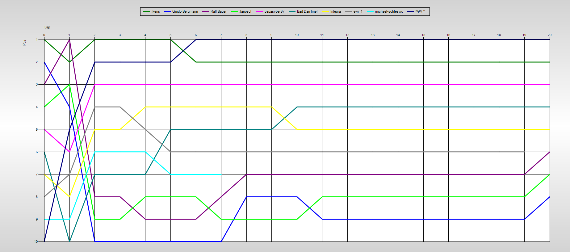
Task: Select the Janosch legend label
Action: pyautogui.click(x=245, y=11)
